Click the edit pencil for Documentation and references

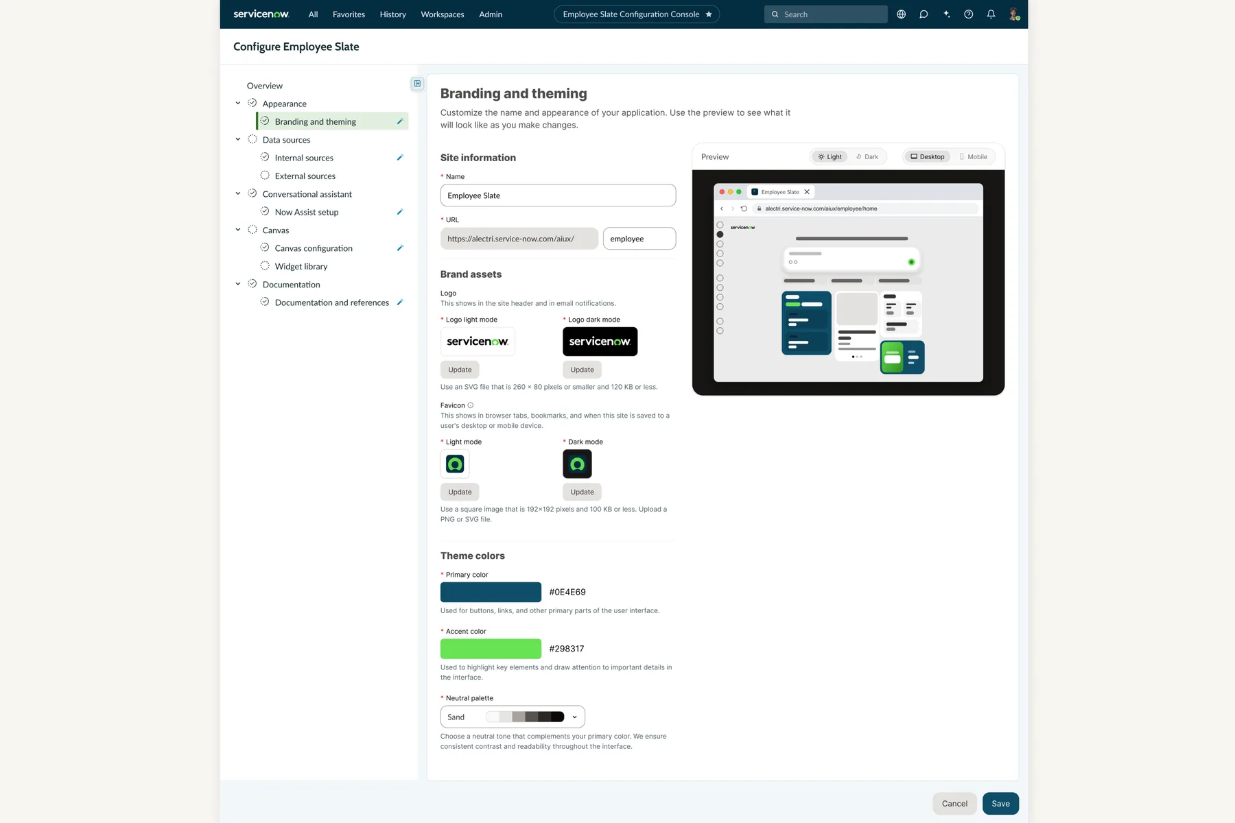click(400, 302)
